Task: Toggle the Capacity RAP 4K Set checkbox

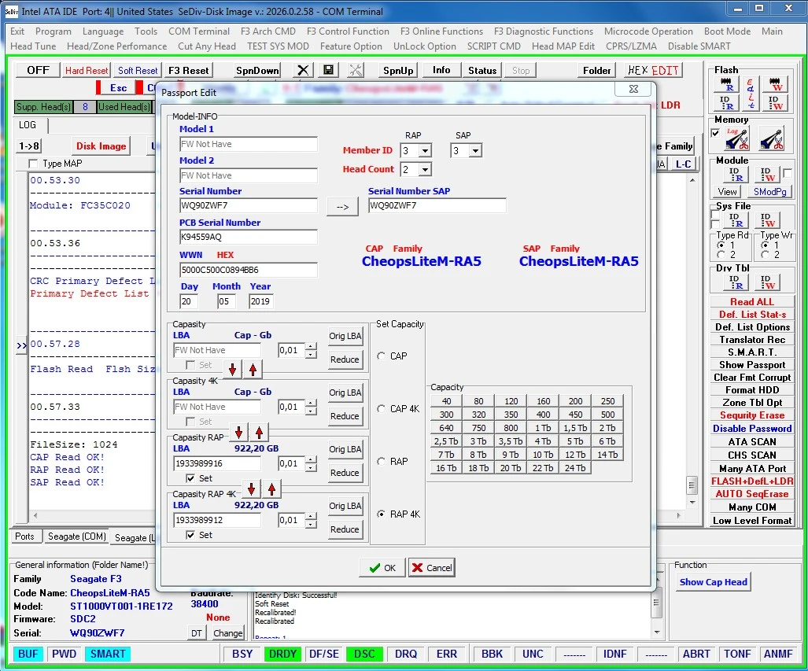Action: 190,535
